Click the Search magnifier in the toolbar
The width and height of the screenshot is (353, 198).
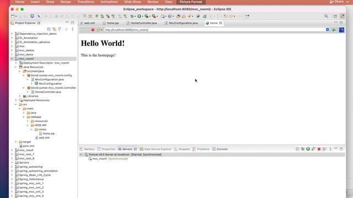pyautogui.click(x=326, y=16)
